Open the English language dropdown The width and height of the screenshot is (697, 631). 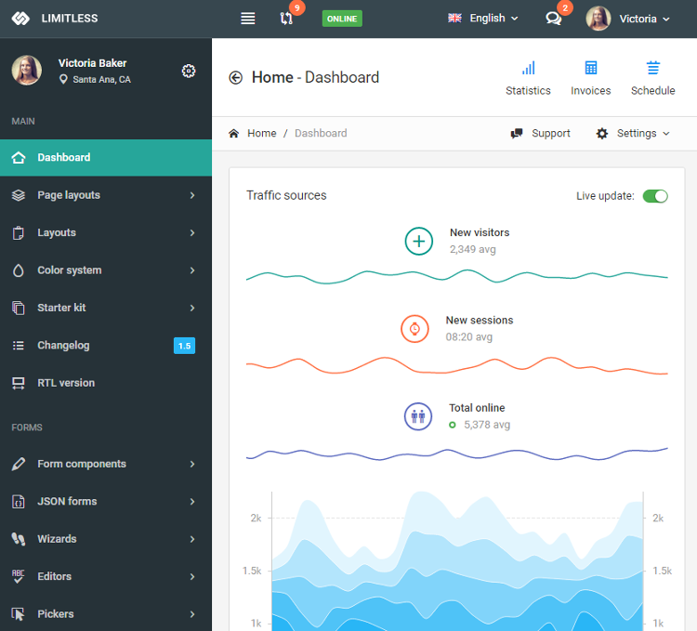tap(483, 19)
